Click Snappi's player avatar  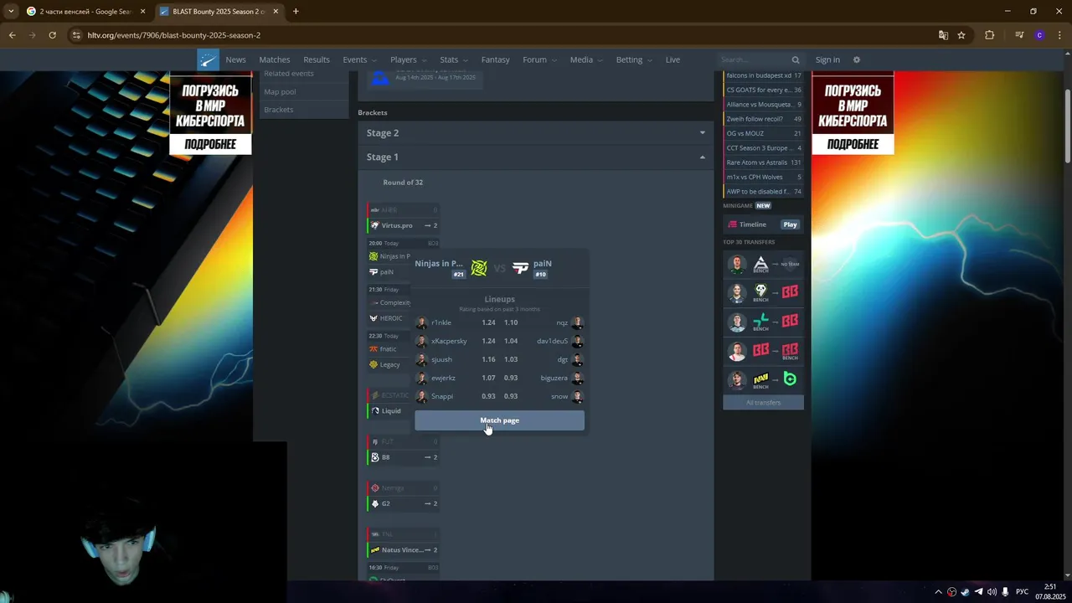(421, 396)
